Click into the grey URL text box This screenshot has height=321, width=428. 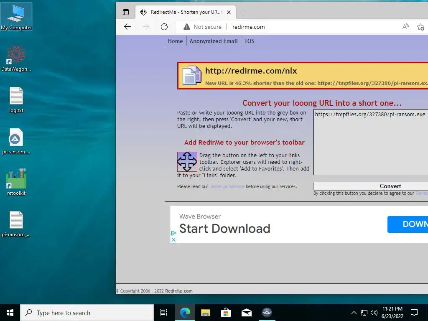pyautogui.click(x=371, y=142)
